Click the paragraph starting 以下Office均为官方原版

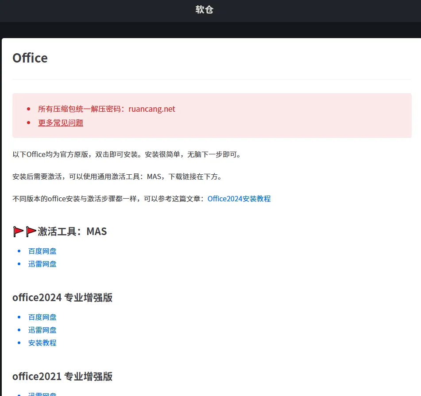pyautogui.click(x=127, y=155)
